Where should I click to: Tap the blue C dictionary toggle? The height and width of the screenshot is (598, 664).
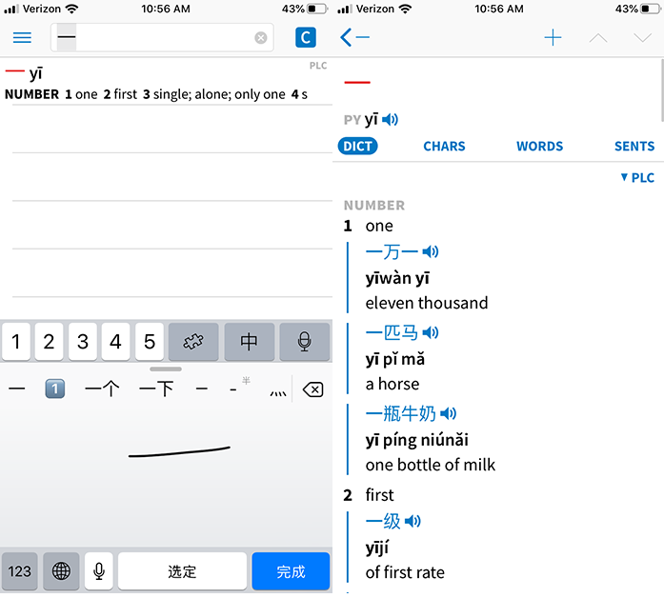pos(305,38)
